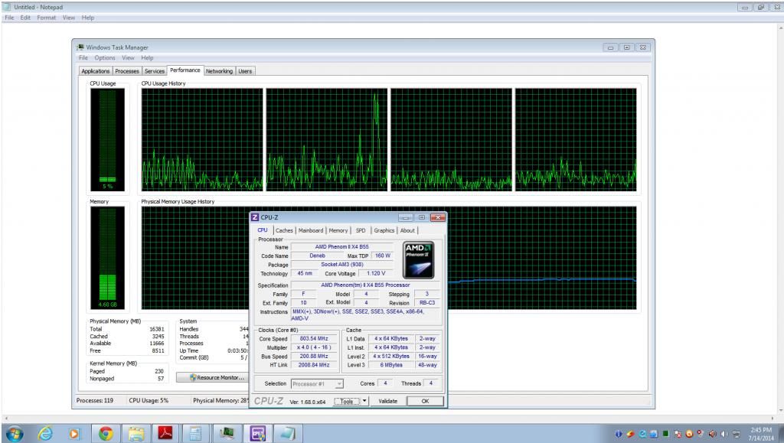The width and height of the screenshot is (784, 443).
Task: Open the Options menu in Task Manager
Action: [x=105, y=57]
